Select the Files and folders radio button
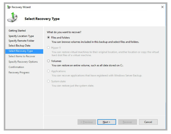 point(49,37)
